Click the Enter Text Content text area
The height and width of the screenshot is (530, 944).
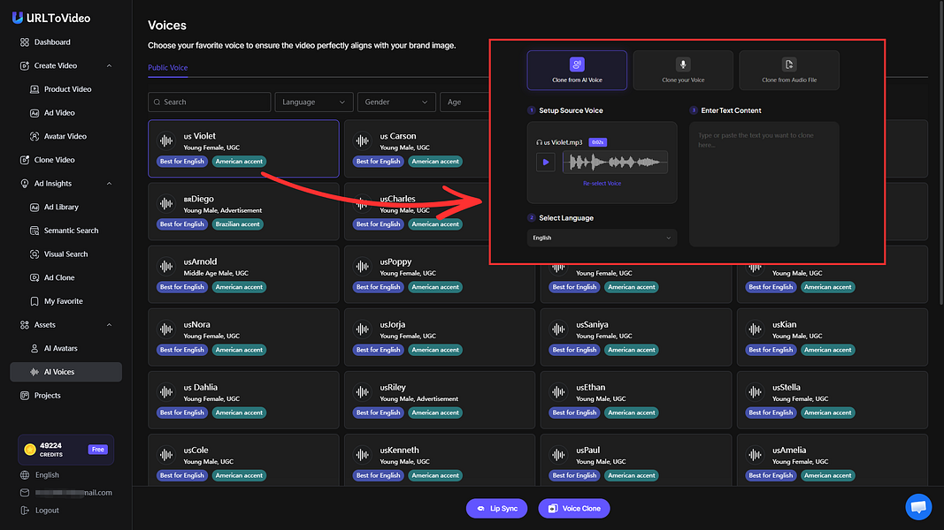point(764,185)
